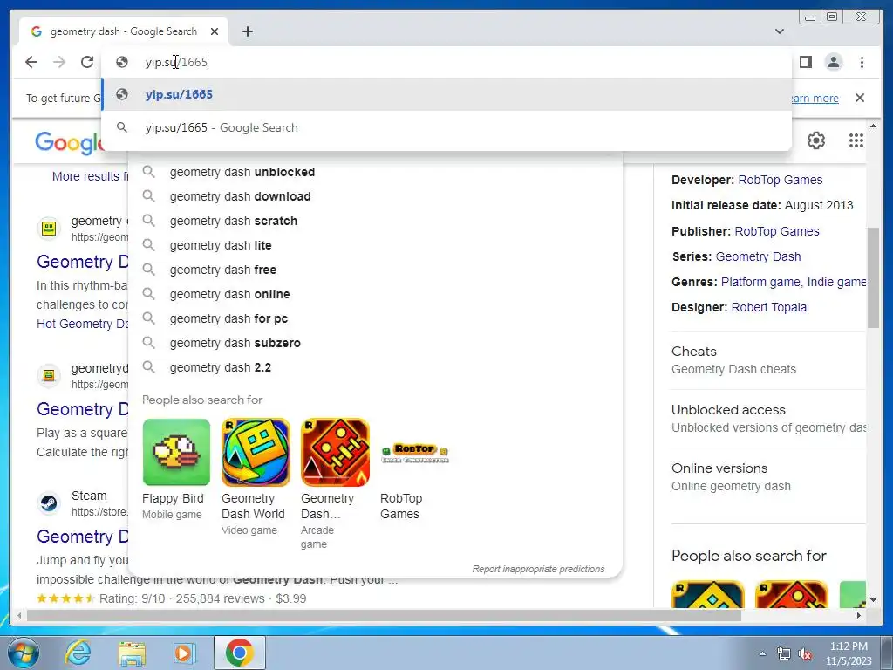Reload the page with the refresh icon

87,62
